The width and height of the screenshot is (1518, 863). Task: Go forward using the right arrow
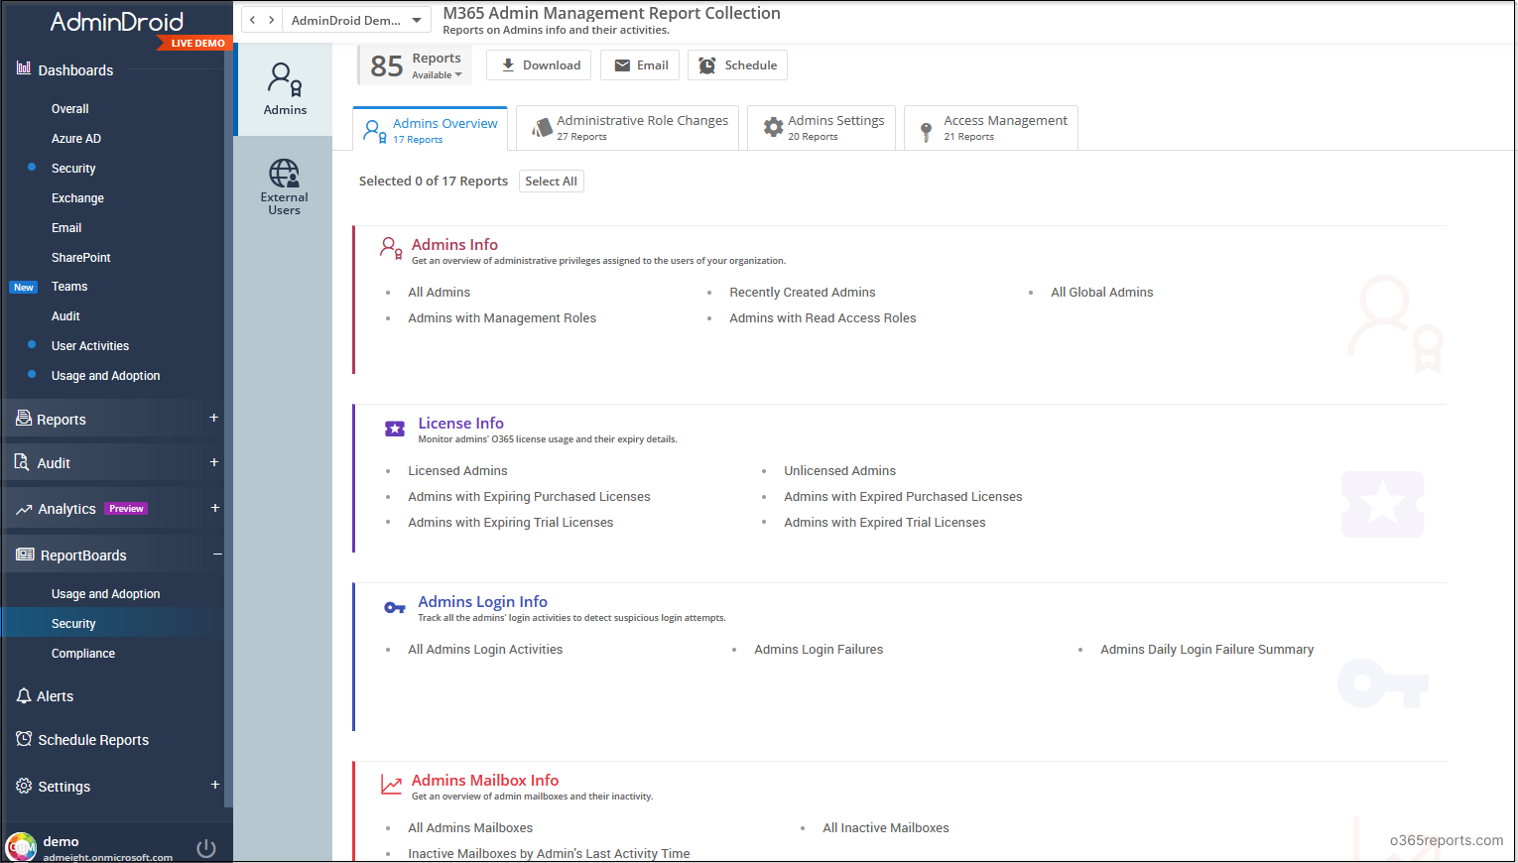(271, 20)
